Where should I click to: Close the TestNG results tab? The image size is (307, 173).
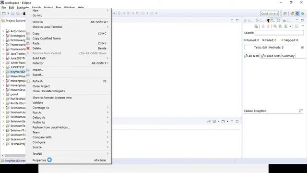tap(278, 21)
